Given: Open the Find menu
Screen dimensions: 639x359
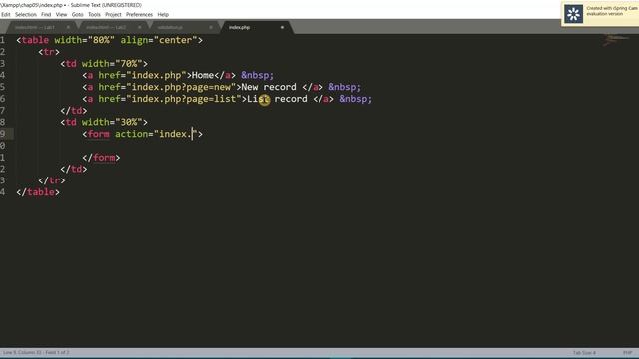Looking at the screenshot, I should [46, 14].
